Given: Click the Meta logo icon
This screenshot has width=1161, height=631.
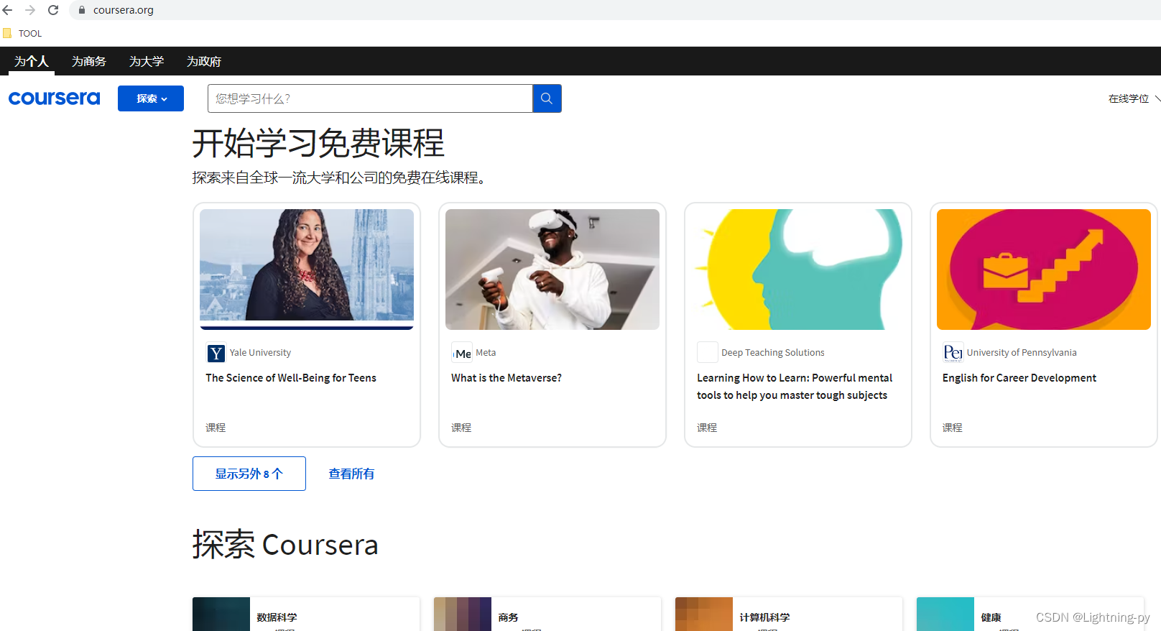Looking at the screenshot, I should (x=462, y=353).
